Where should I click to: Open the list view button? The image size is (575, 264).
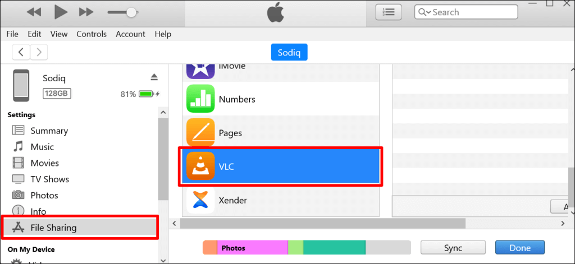[388, 12]
